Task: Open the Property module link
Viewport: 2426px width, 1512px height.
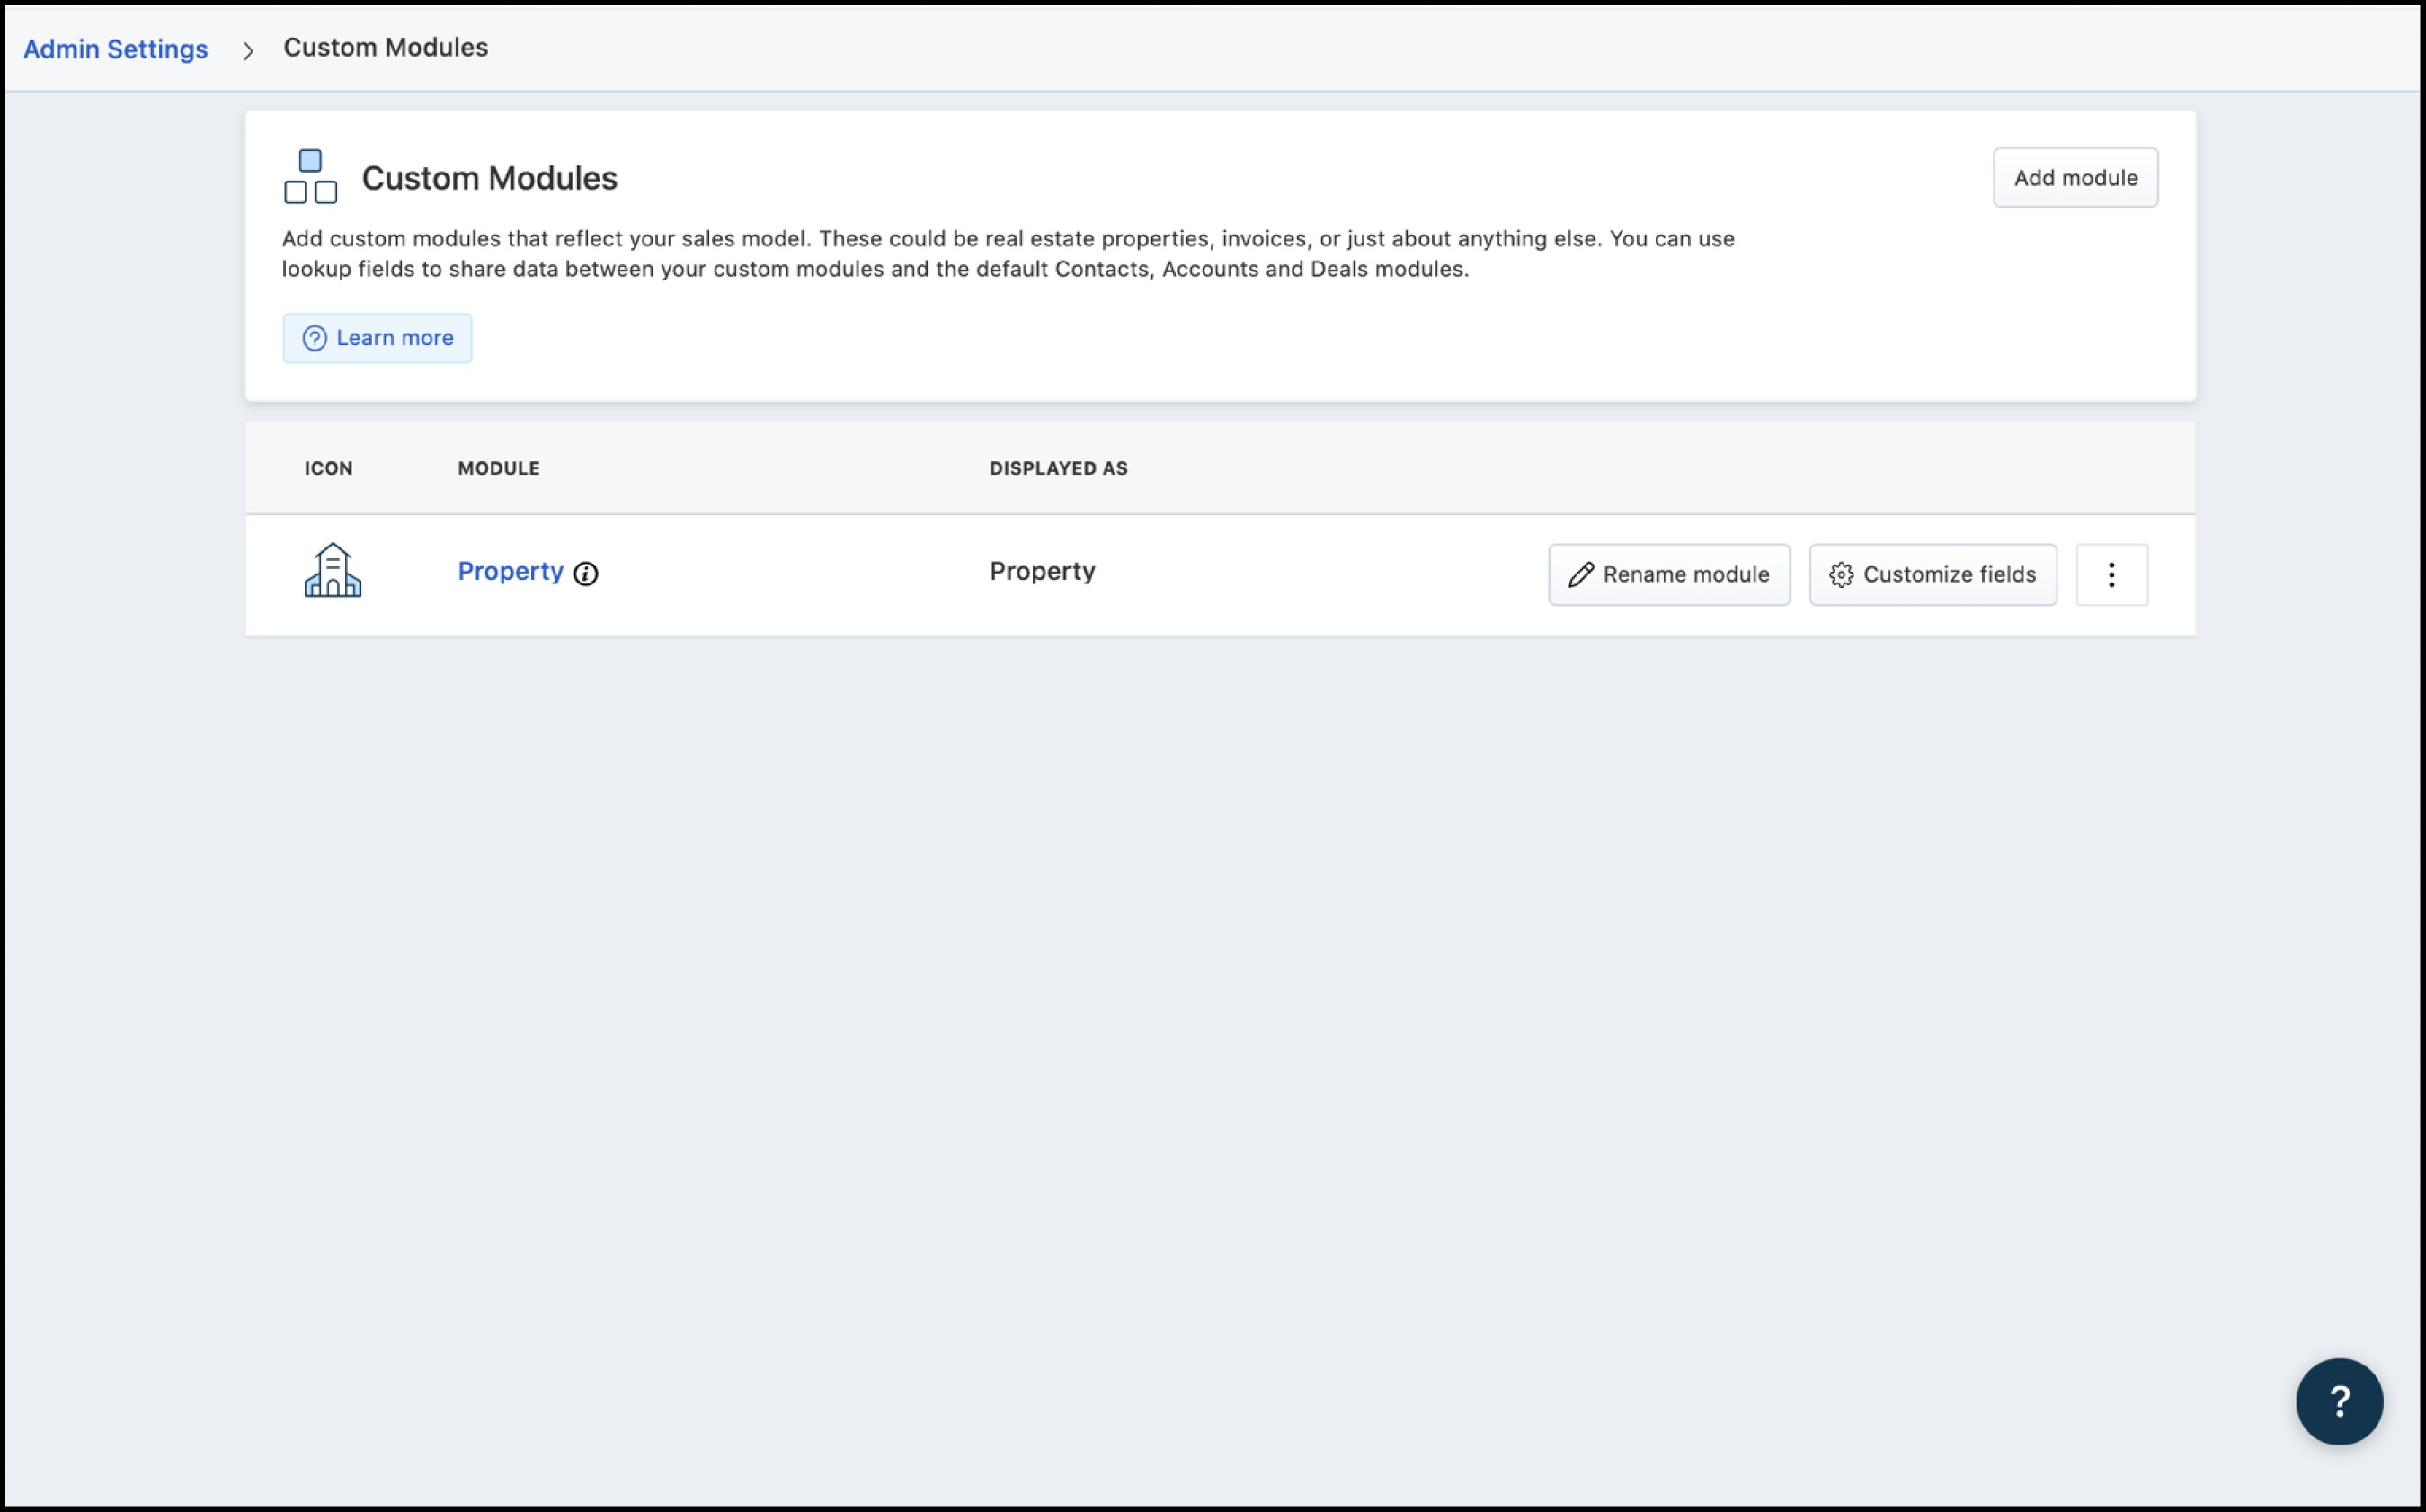Action: tap(510, 571)
